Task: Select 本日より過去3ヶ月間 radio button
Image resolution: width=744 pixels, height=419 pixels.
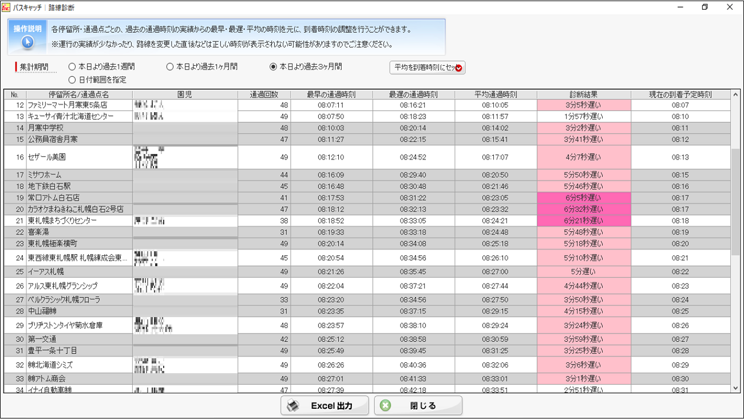Action: coord(273,67)
